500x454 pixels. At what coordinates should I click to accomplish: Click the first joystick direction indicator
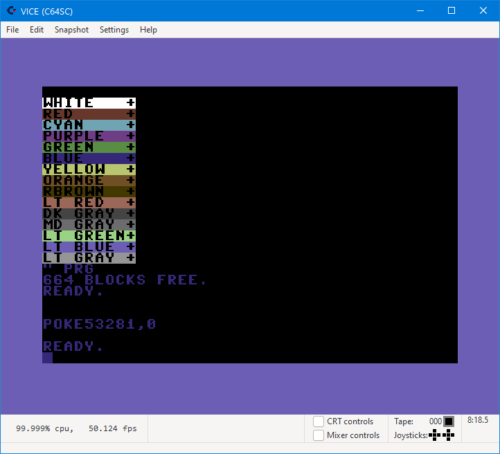435,435
